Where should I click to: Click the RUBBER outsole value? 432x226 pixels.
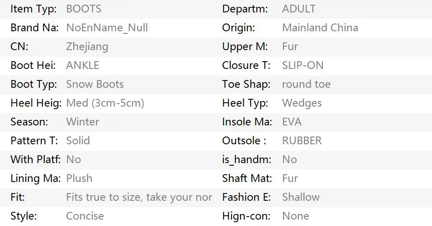pyautogui.click(x=302, y=141)
